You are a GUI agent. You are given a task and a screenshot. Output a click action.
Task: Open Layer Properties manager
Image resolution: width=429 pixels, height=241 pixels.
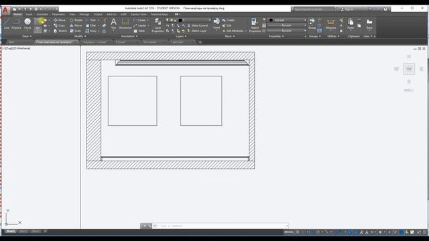tap(158, 25)
